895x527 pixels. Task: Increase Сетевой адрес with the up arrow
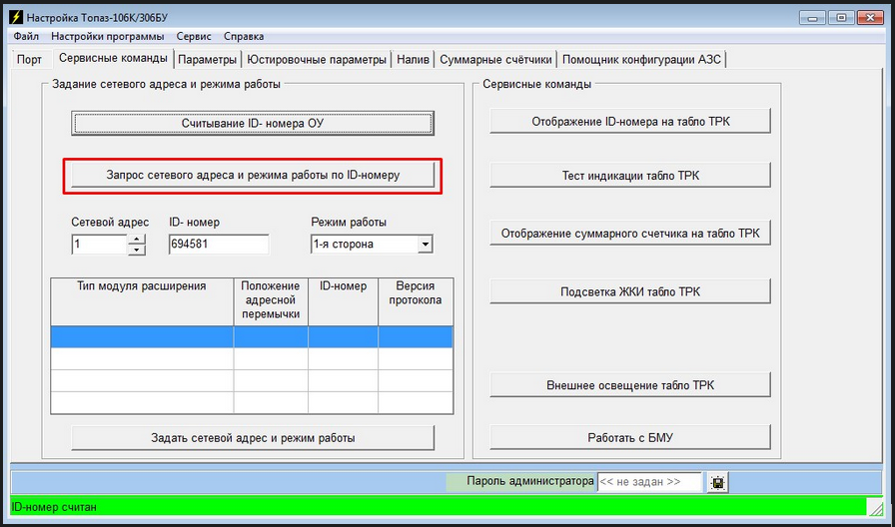[x=137, y=239]
